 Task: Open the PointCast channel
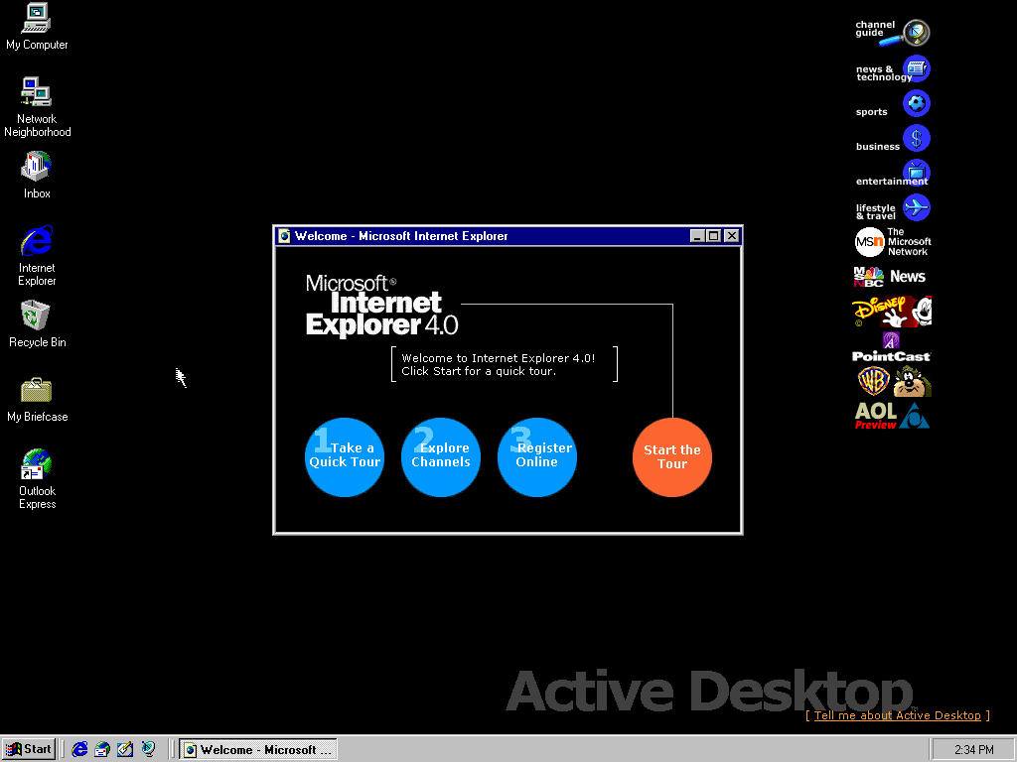891,348
